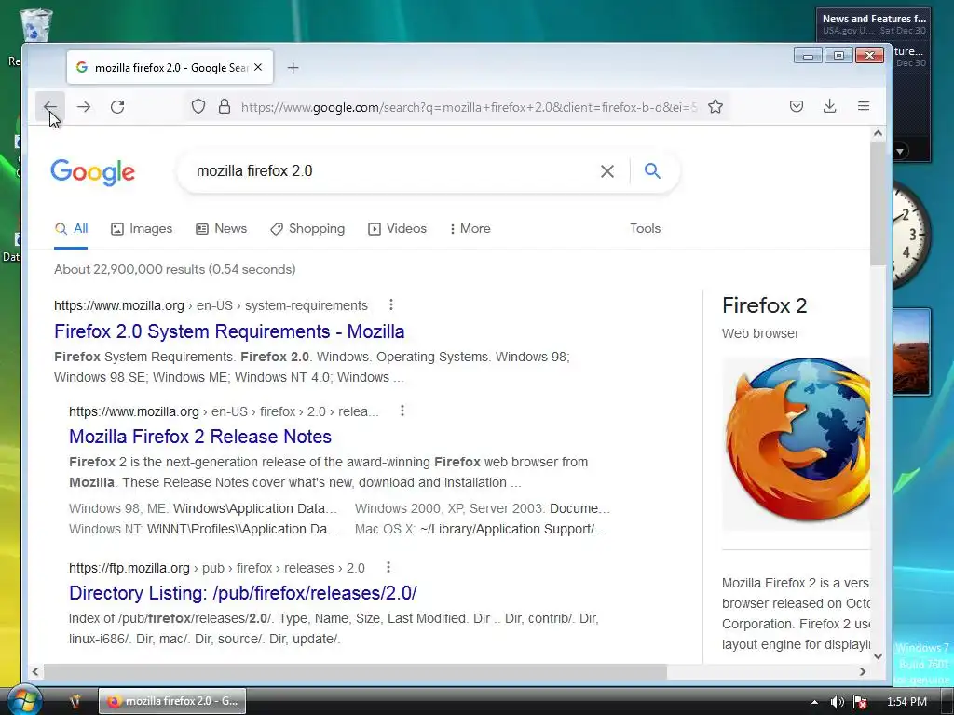Image resolution: width=954 pixels, height=715 pixels.
Task: Click the desktop slideshow gadget picture
Action: tap(911, 351)
